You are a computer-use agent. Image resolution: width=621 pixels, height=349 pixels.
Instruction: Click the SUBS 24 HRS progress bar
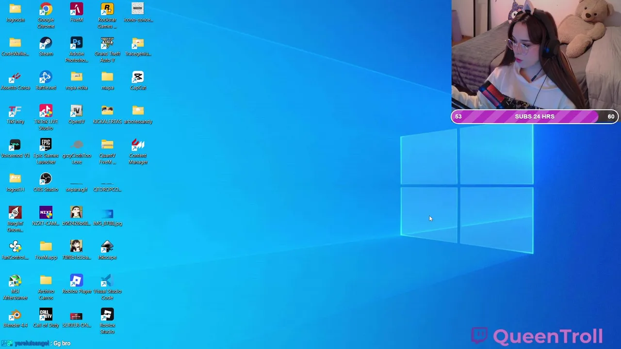[535, 116]
